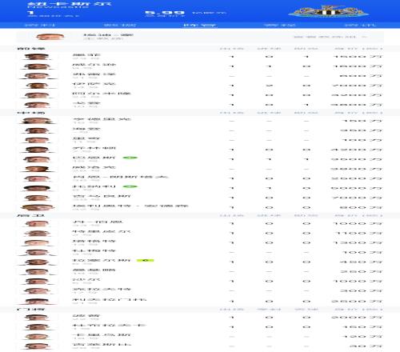Screen dimensions: 400x352
Task: Click the avatar photo of 波普
Action: coord(37,318)
